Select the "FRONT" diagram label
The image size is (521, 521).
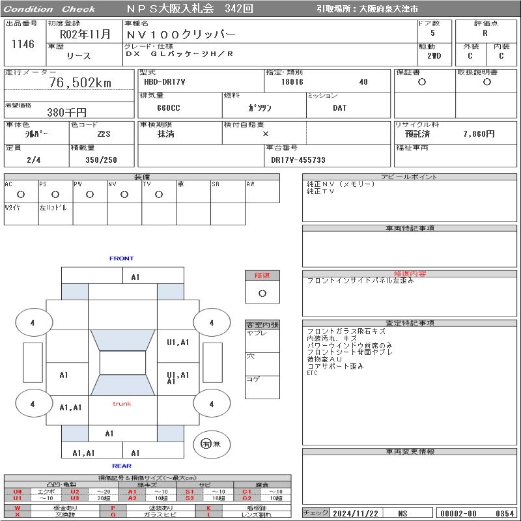tap(122, 258)
